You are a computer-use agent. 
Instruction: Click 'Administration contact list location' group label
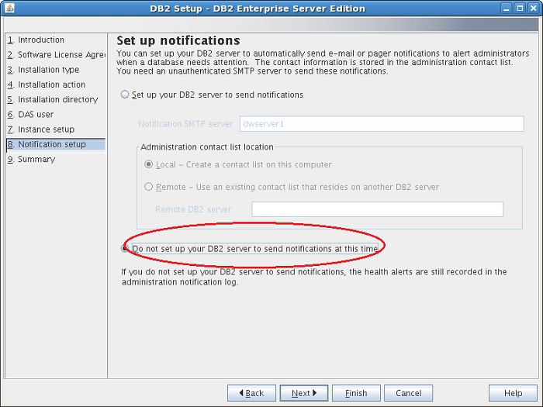coord(207,147)
